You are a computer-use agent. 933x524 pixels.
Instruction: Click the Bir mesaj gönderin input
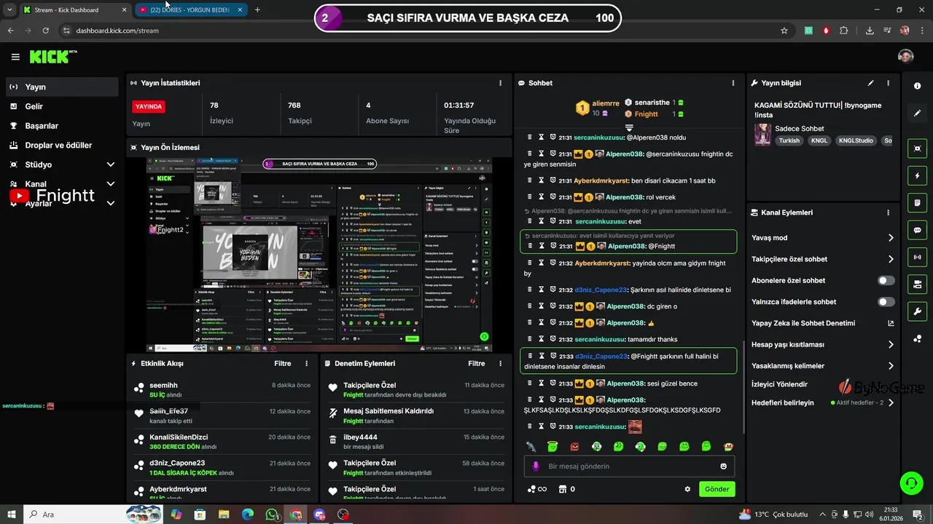click(630, 467)
